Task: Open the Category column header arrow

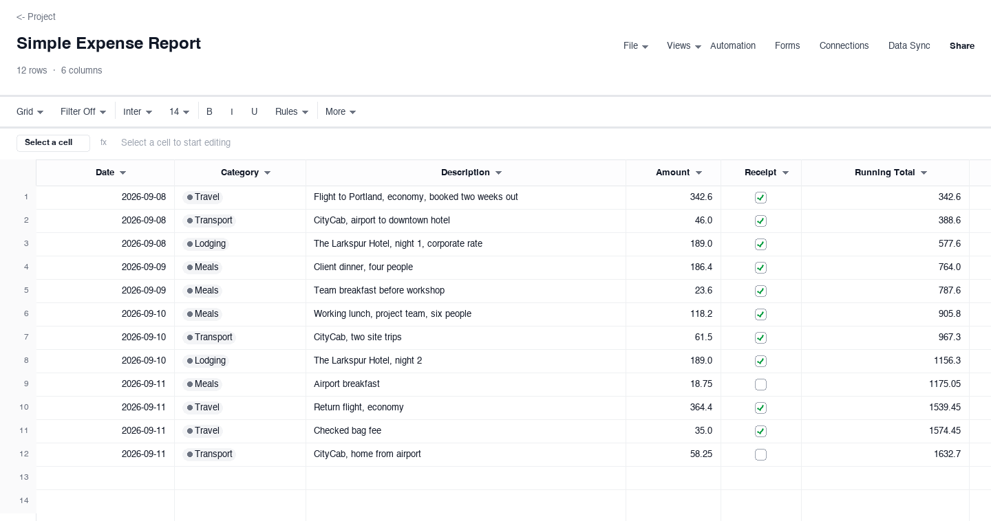Action: click(x=268, y=173)
